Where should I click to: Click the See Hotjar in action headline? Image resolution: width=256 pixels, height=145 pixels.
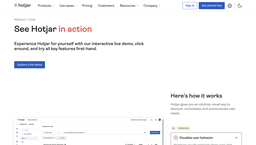pyautogui.click(x=53, y=29)
